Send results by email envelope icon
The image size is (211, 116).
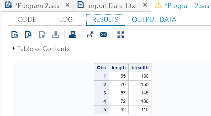[103, 35]
